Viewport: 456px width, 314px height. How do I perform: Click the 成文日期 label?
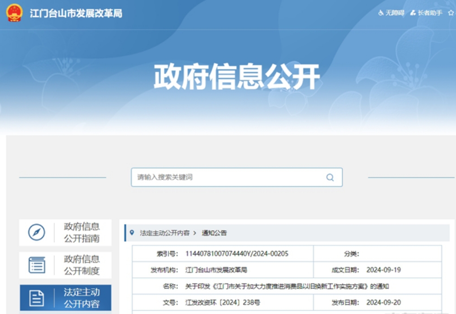pyautogui.click(x=345, y=270)
